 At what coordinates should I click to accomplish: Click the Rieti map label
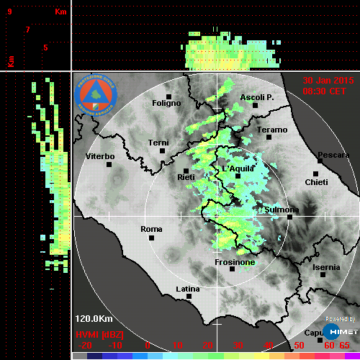click(x=186, y=177)
